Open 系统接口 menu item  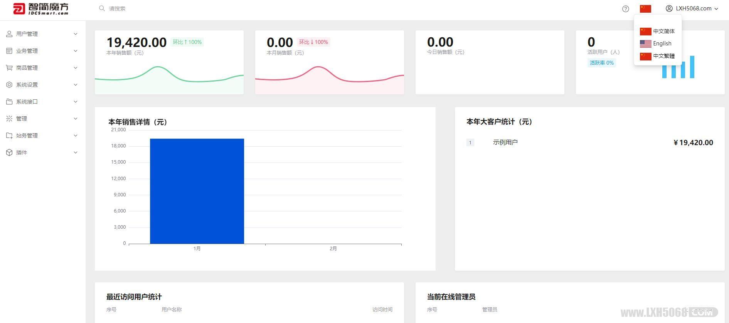point(42,102)
